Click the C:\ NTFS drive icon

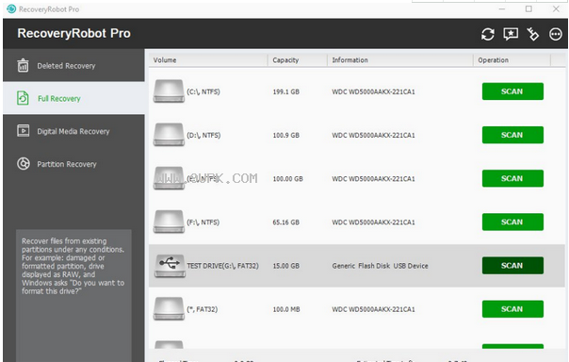pos(169,91)
